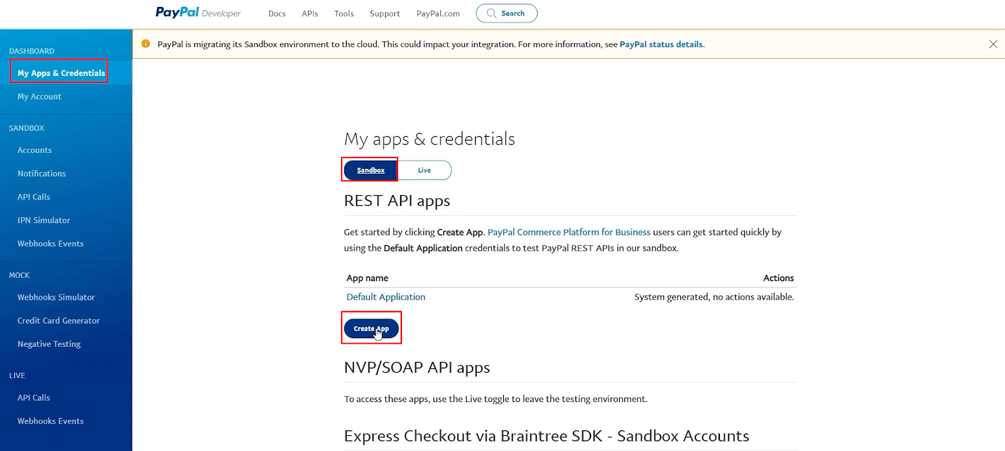This screenshot has height=451, width=1005.
Task: Open Webhooks Events under Sandbox
Action: (x=50, y=243)
